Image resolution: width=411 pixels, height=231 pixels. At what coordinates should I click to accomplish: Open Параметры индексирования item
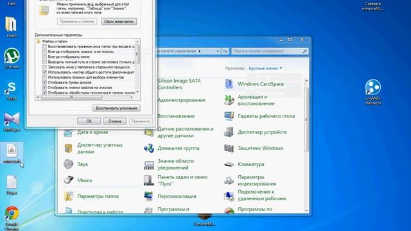click(250, 180)
